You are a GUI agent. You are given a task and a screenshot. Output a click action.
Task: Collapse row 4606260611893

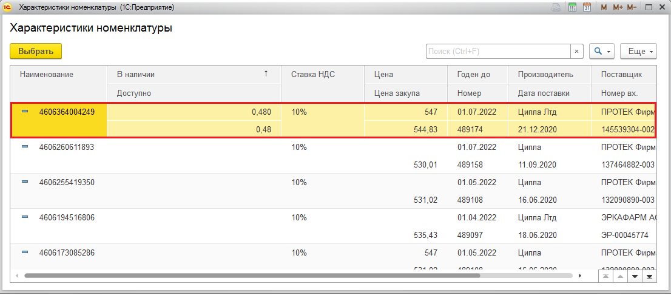25,147
